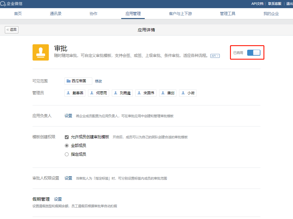
Task: Open the API文档 link
Action: [257, 4]
